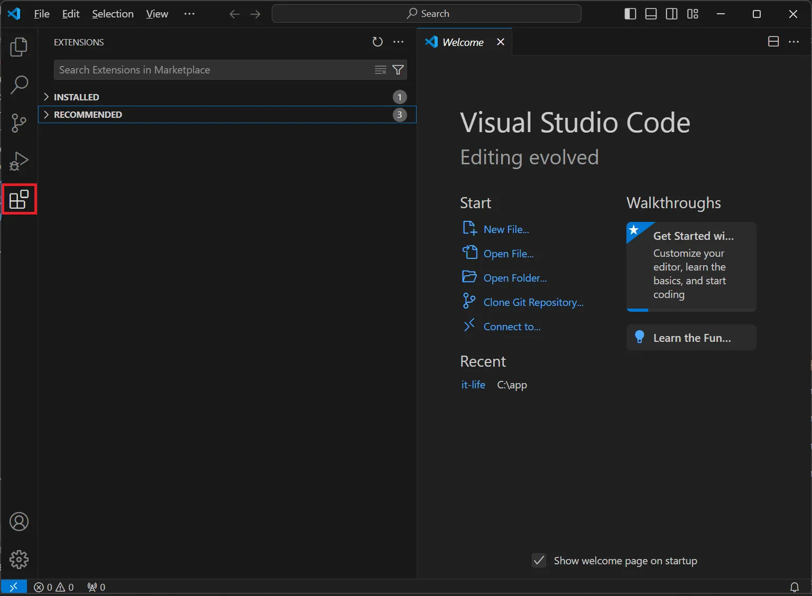Minimize the VS Code window
The image size is (812, 596).
[x=721, y=14]
